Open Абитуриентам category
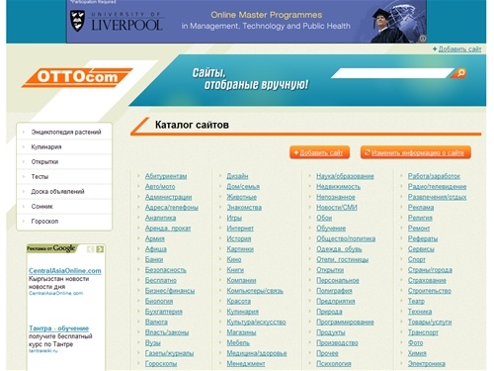Viewport: 494px width, 371px height. click(166, 176)
